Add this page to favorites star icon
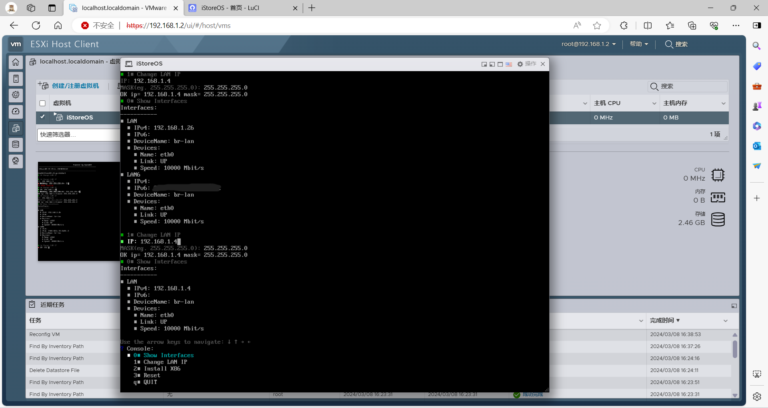 point(597,26)
